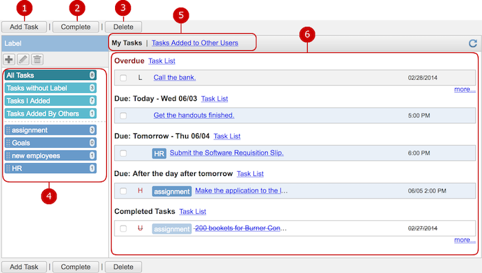Image resolution: width=482 pixels, height=273 pixels.
Task: Select the Goals label
Action: [50, 143]
